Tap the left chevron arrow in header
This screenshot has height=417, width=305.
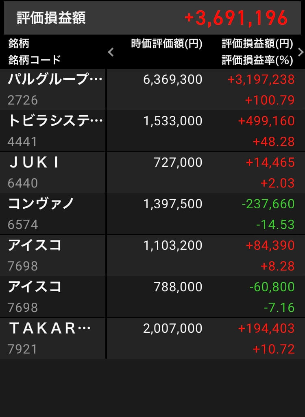click(x=111, y=52)
